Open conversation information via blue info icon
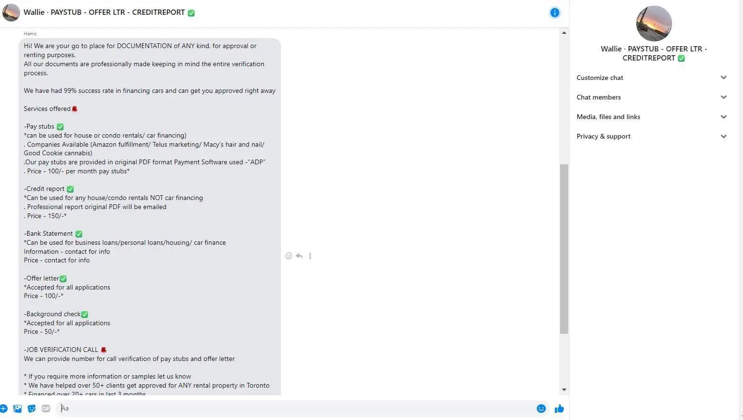Screen dimensions: 743x420 pyautogui.click(x=554, y=13)
